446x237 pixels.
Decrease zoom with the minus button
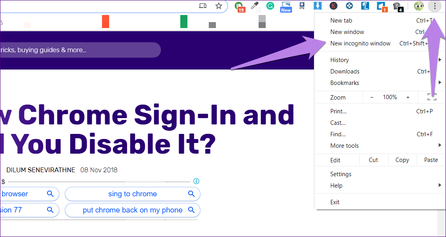pyautogui.click(x=372, y=97)
